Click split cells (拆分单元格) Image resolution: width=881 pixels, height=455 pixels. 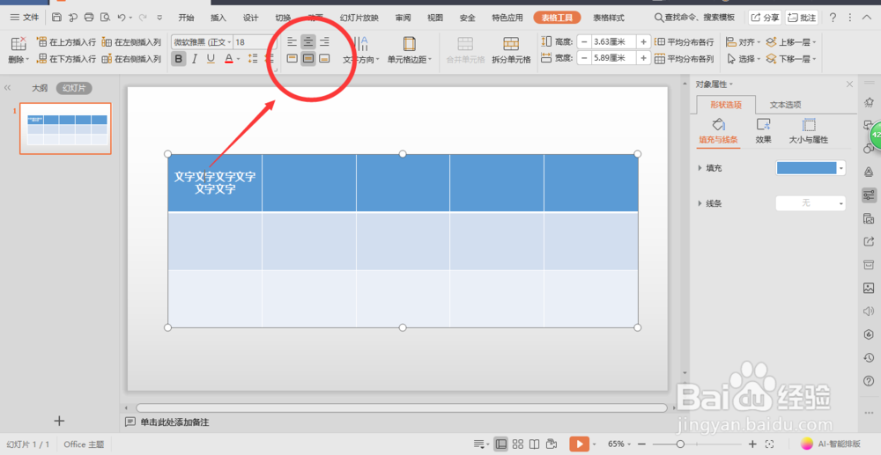(511, 50)
